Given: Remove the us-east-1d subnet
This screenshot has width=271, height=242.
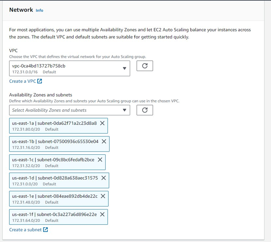Looking at the screenshot, I should click(104, 178).
